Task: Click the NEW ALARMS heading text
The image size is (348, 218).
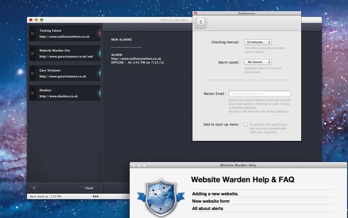Action: click(121, 40)
